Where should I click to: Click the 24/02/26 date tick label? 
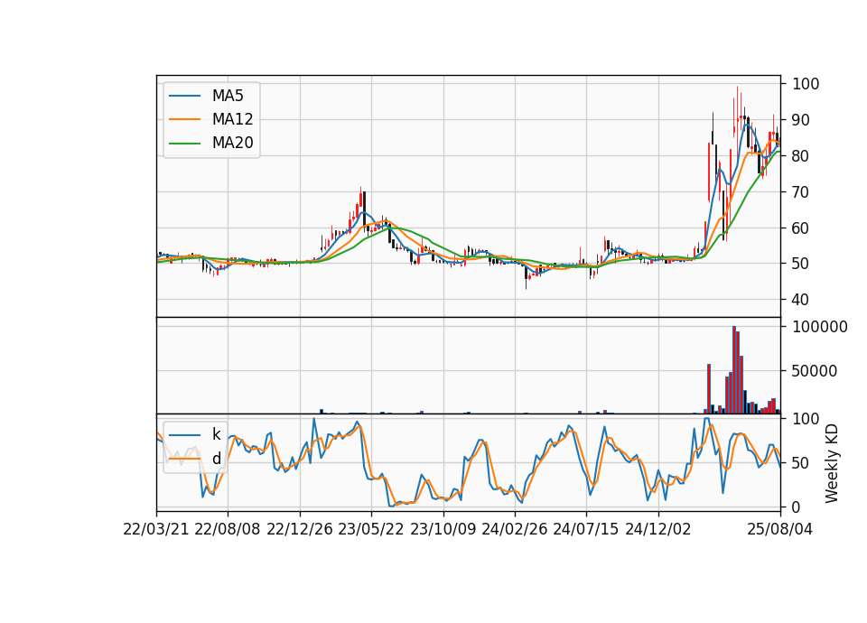514,529
